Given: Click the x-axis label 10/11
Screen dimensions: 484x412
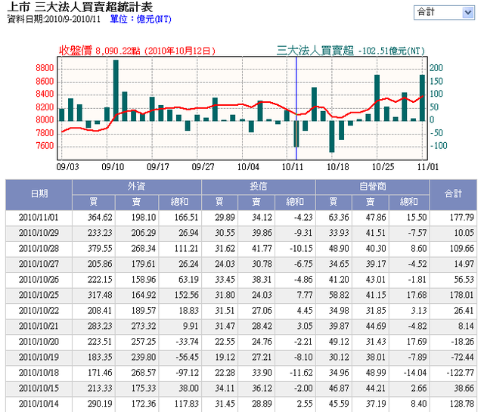Looking at the screenshot, I should pos(293,167).
